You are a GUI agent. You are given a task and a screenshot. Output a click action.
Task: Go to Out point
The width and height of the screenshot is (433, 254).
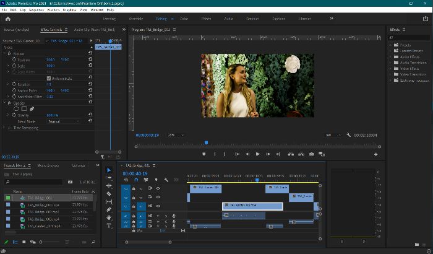[x=278, y=154]
